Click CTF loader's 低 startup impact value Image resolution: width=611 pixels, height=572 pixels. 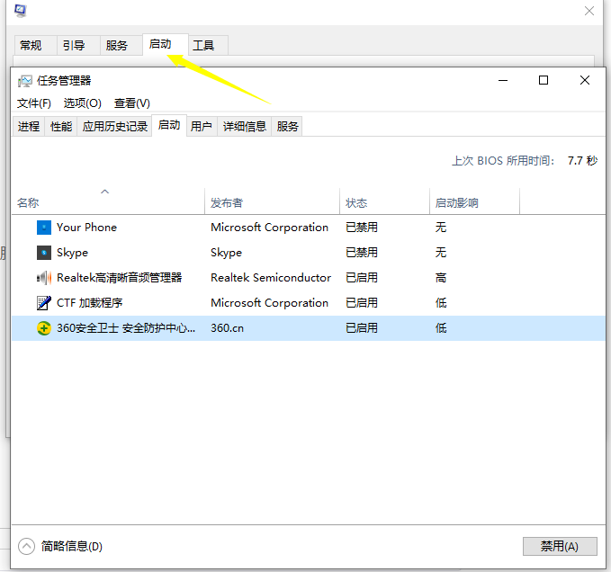click(x=441, y=303)
